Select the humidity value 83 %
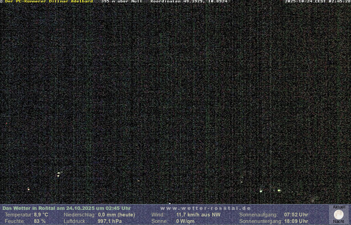Image resolution: width=351 pixels, height=225 pixels. point(39,221)
